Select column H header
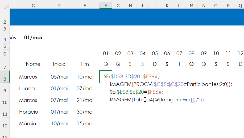The height and width of the screenshot is (138, 244). [130, 6]
